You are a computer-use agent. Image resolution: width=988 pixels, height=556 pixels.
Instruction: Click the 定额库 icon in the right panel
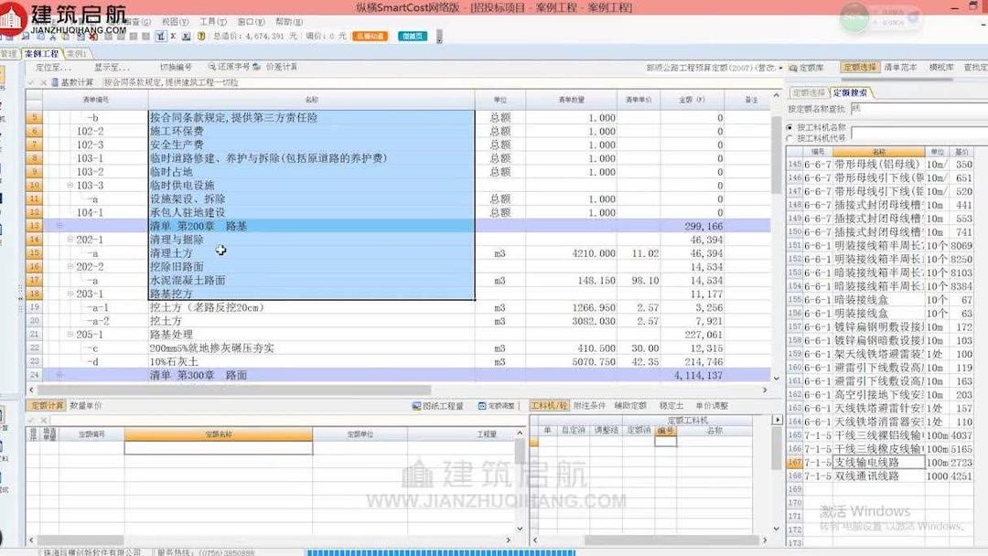[x=793, y=67]
